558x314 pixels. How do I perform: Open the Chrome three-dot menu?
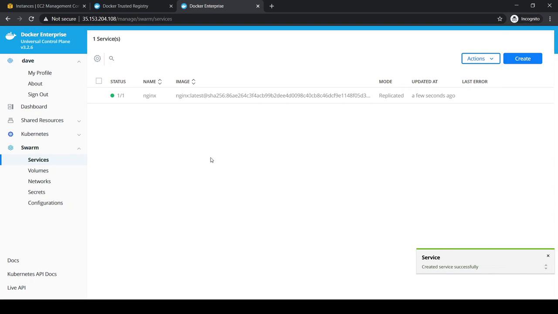point(550,19)
